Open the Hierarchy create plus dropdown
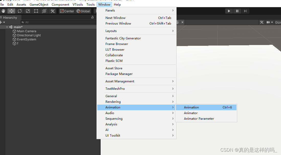The height and width of the screenshot is (155, 281). (x=3, y=22)
